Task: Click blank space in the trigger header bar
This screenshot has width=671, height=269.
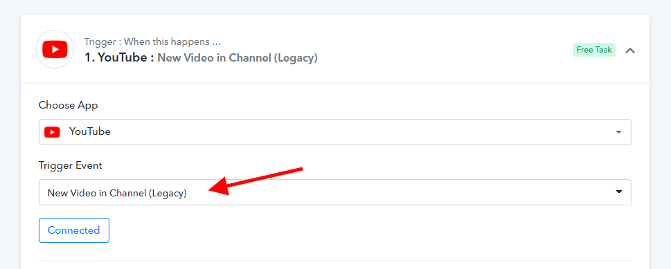Action: click(445, 49)
